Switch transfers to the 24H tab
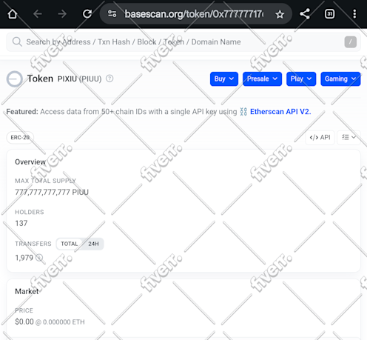 (x=93, y=244)
